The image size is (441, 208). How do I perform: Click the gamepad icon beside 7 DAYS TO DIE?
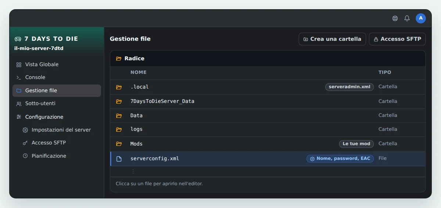(18, 39)
